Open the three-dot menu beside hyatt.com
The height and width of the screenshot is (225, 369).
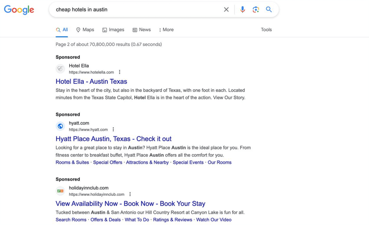[x=113, y=129]
